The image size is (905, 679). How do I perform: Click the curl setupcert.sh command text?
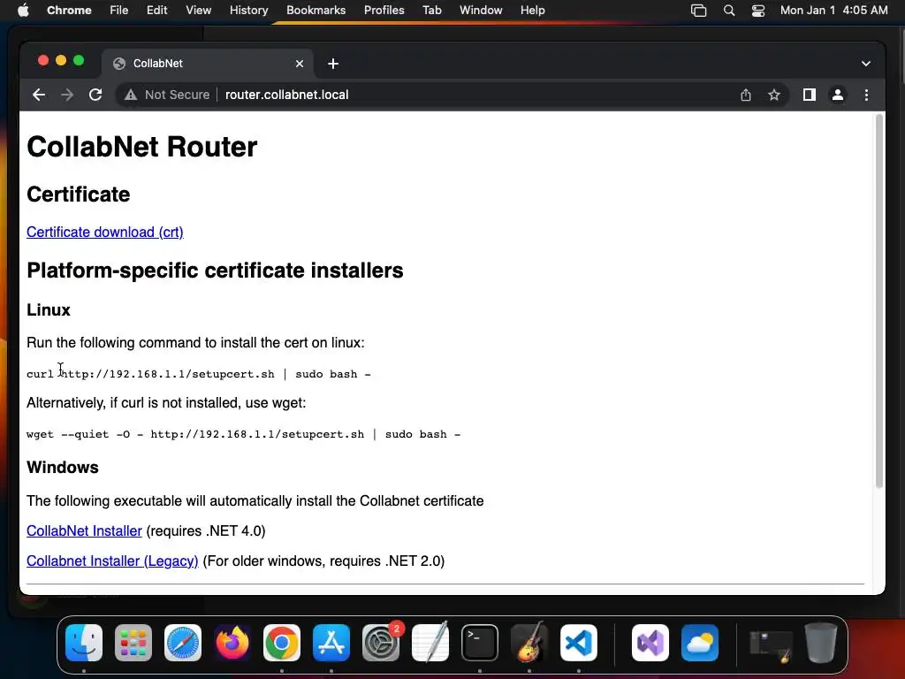(199, 374)
